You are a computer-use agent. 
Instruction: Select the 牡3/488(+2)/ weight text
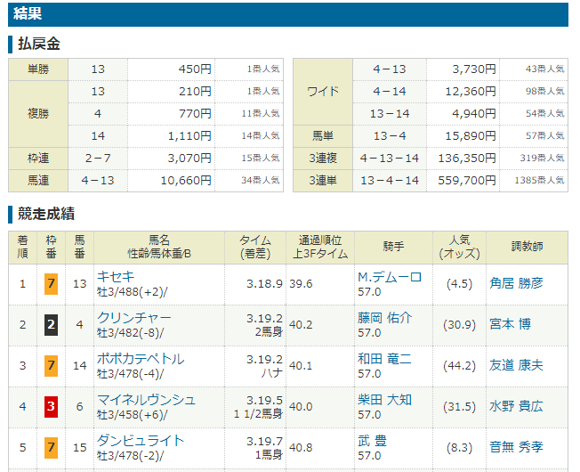(x=132, y=292)
